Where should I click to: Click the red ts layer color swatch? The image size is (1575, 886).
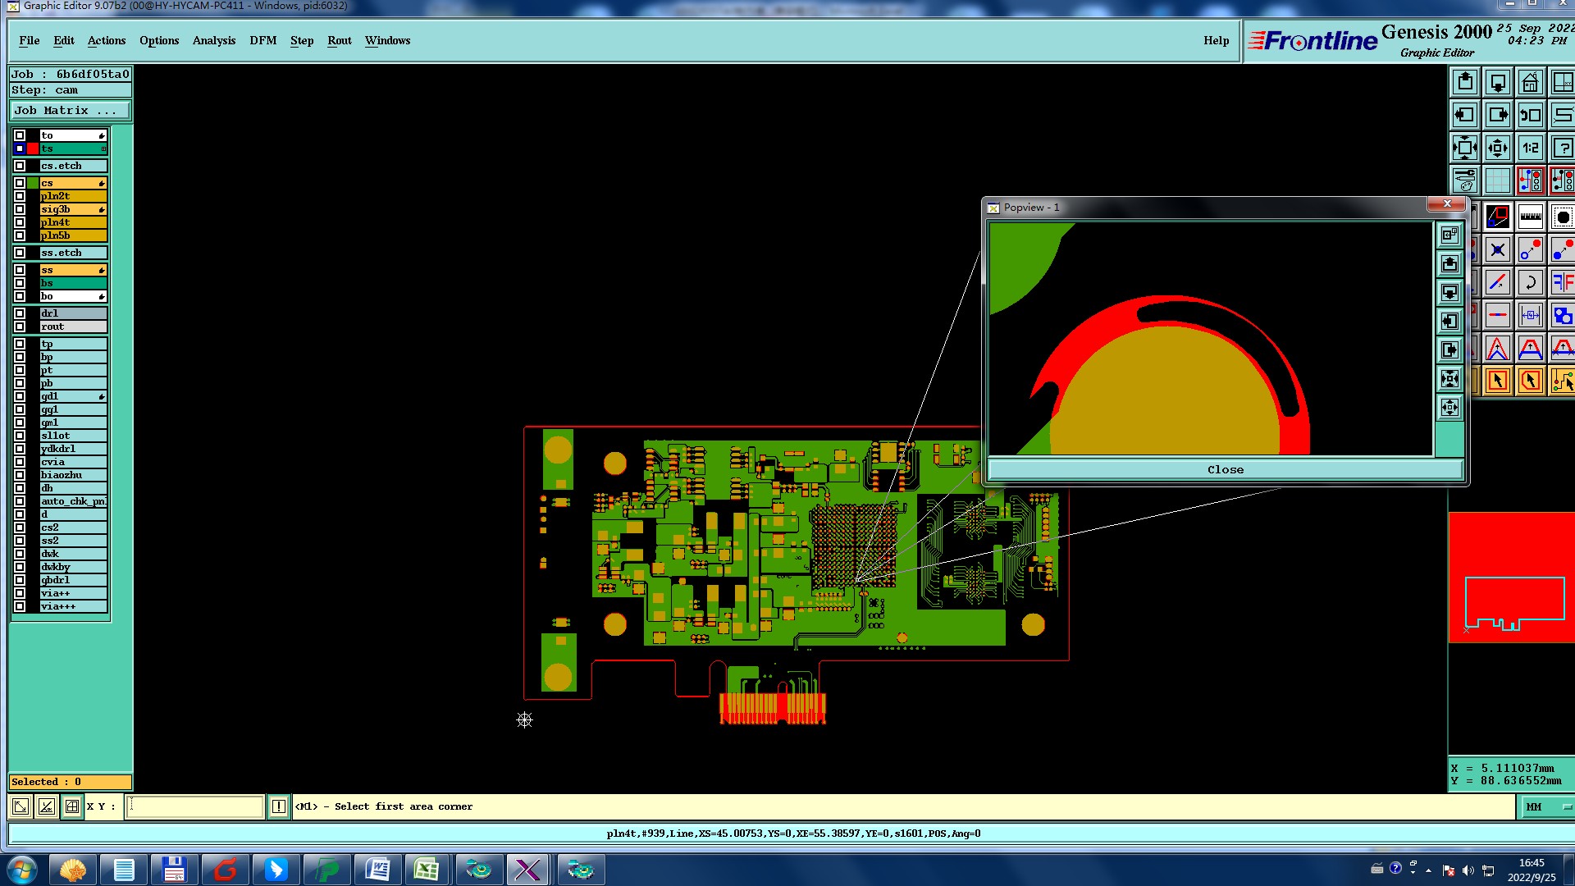coord(33,148)
